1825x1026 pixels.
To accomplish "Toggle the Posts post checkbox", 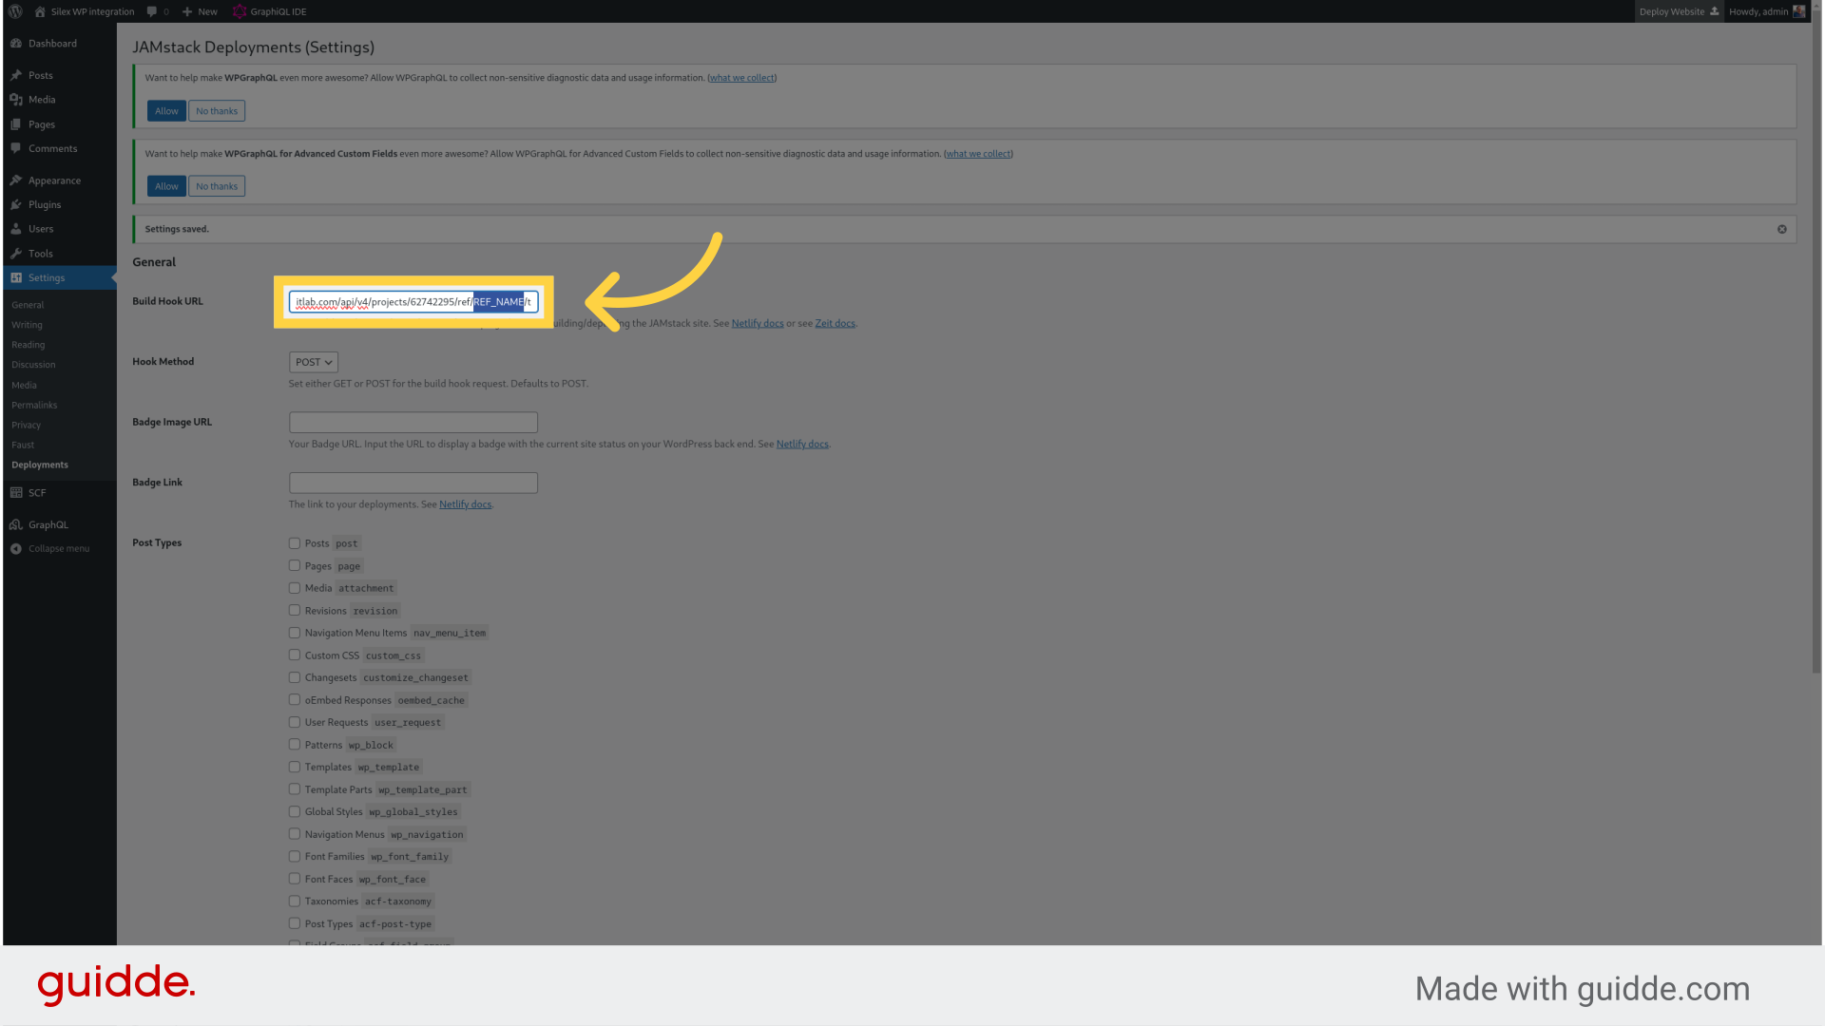I will tap(294, 542).
